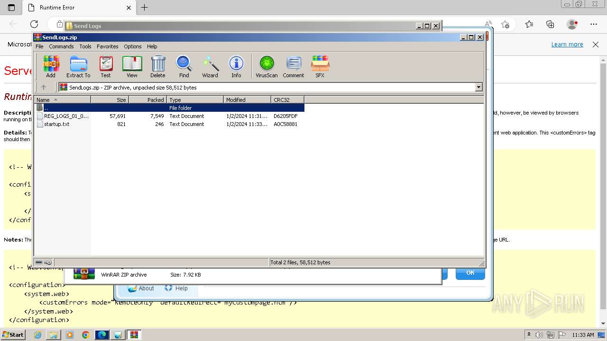Sort files by Name column
The height and width of the screenshot is (341, 607).
[62, 100]
